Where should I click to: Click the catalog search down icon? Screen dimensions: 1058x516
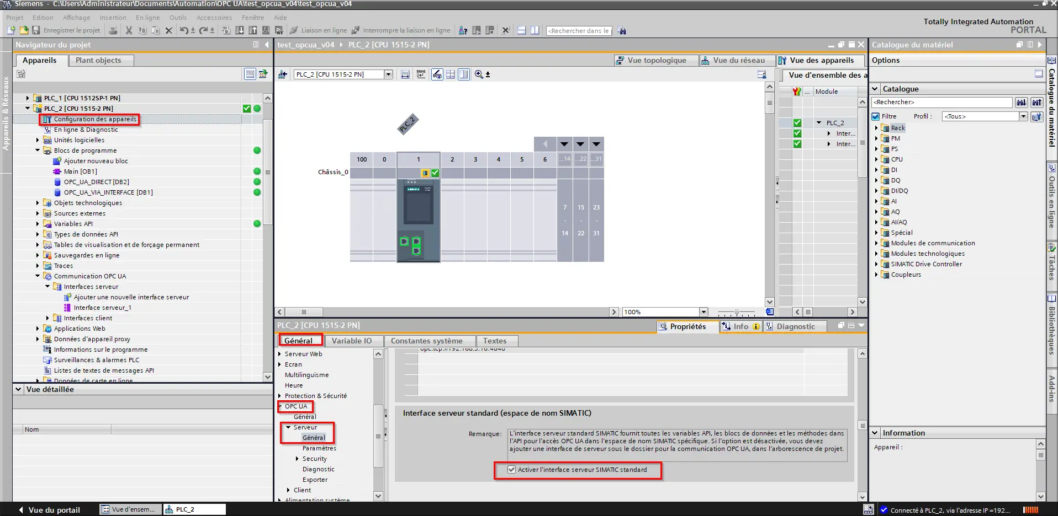(1022, 102)
